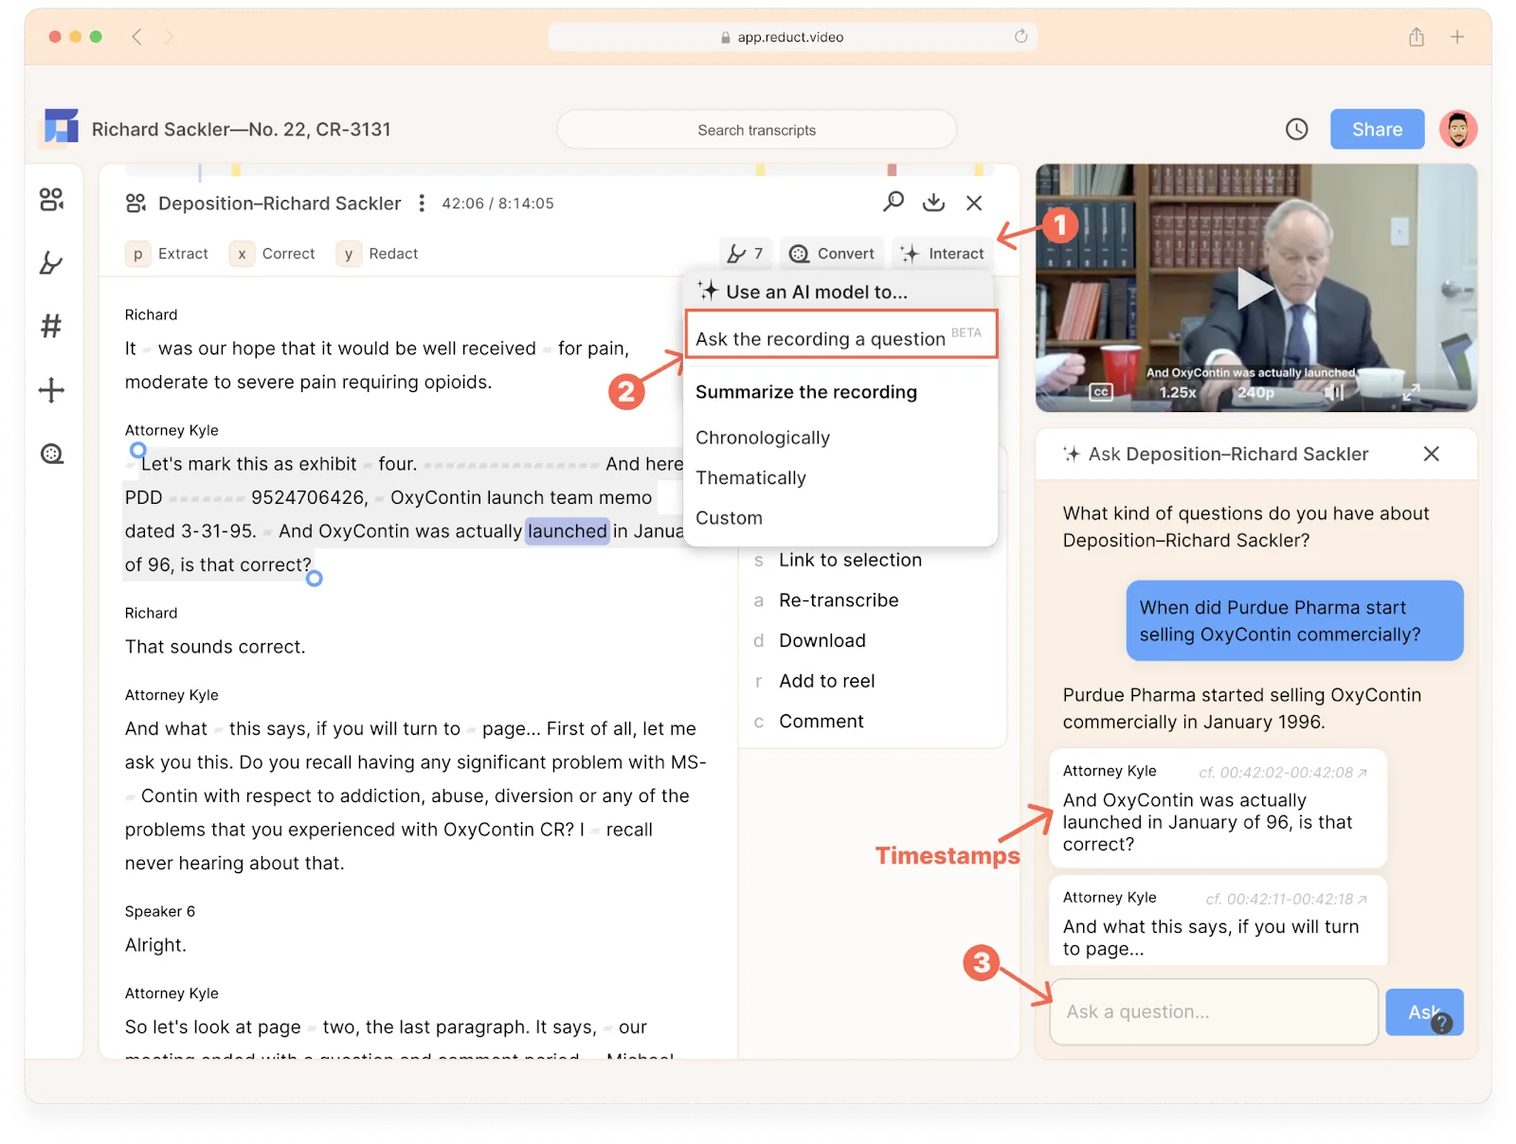Click the blue playhead on the timeline strip
Viewport: 1516px width, 1144px height.
click(x=200, y=171)
